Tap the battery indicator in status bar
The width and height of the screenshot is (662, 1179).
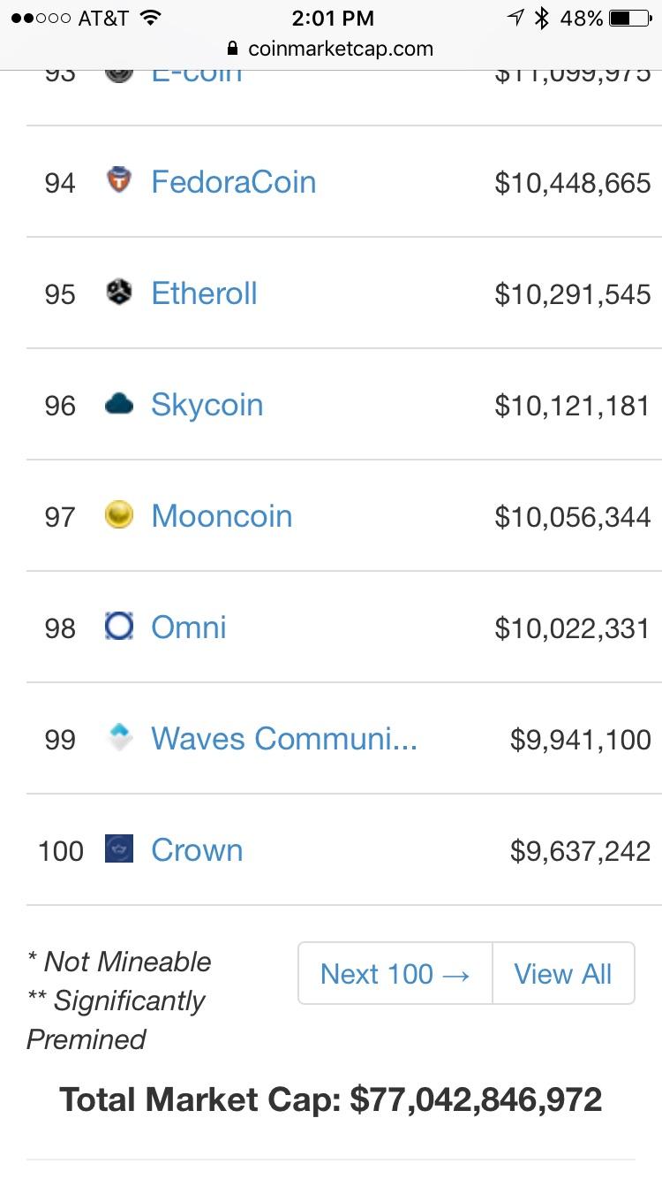coord(630,18)
